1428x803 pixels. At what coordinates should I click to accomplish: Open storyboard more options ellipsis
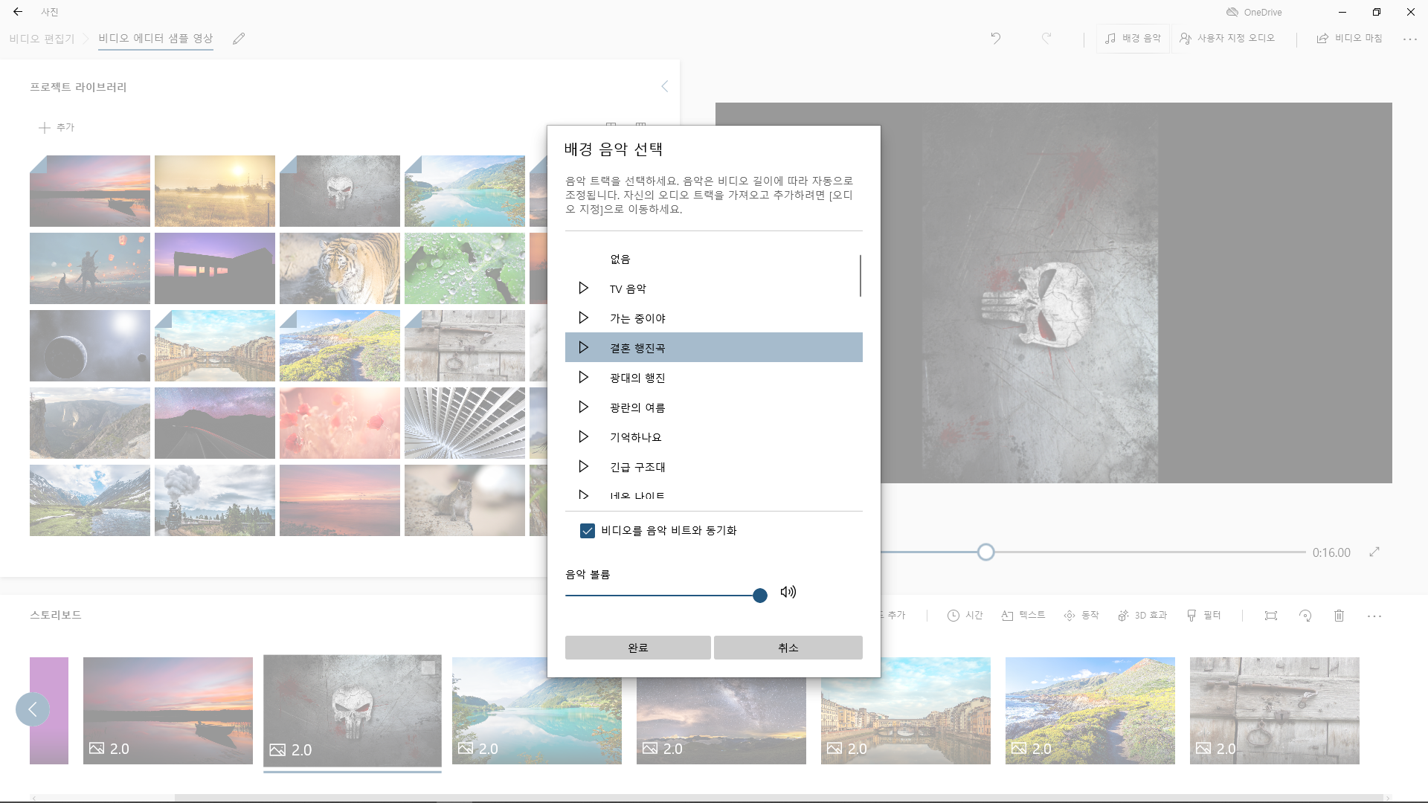click(x=1374, y=616)
